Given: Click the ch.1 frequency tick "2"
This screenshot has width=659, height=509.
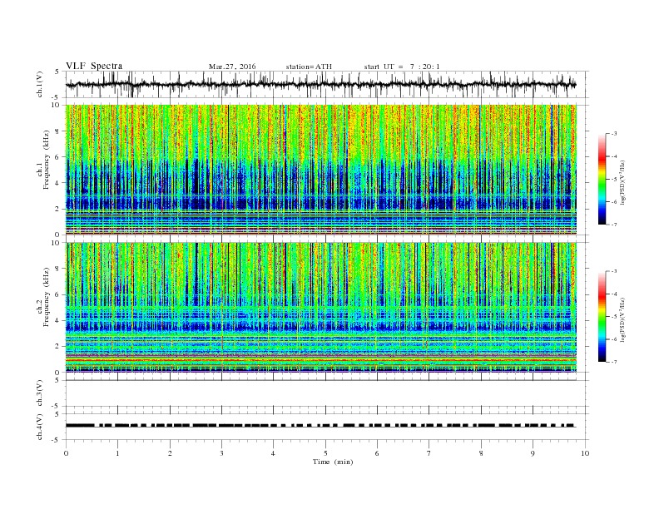Looking at the screenshot, I should (58, 209).
